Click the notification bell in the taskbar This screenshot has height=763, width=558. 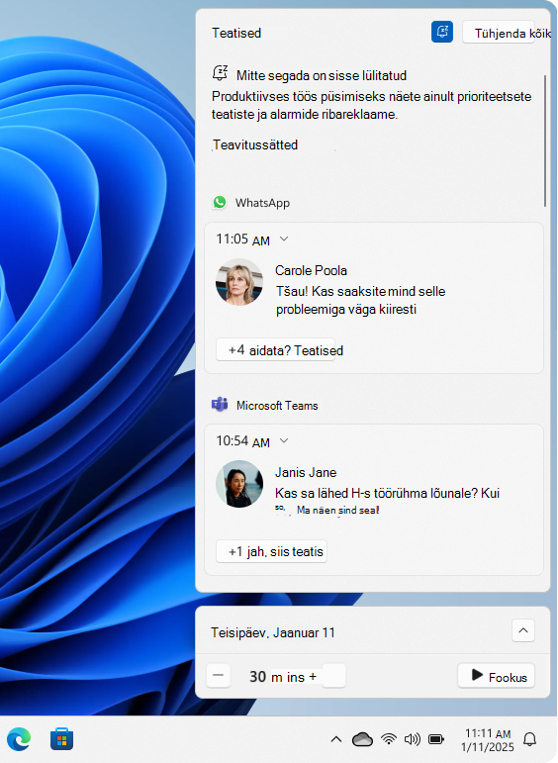tap(529, 739)
